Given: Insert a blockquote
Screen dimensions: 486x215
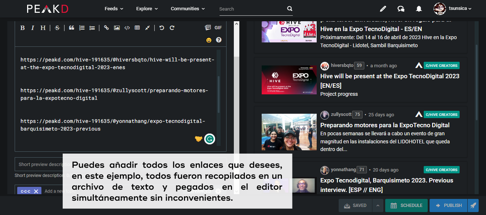Looking at the screenshot, I should pos(71,28).
